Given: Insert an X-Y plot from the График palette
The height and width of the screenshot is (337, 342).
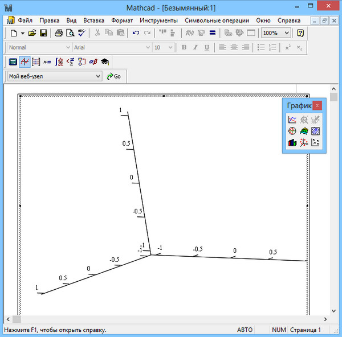Looking at the screenshot, I should pyautogui.click(x=292, y=120).
